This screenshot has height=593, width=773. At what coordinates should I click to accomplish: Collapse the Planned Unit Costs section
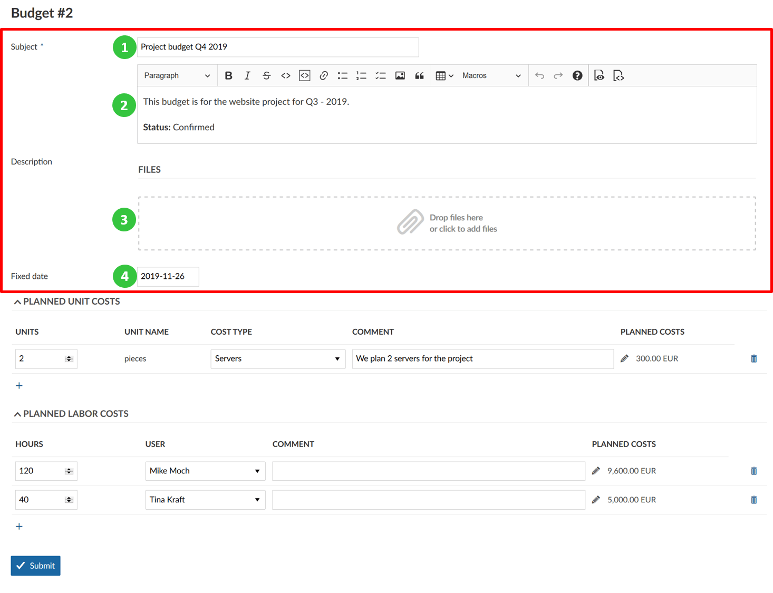pos(18,302)
